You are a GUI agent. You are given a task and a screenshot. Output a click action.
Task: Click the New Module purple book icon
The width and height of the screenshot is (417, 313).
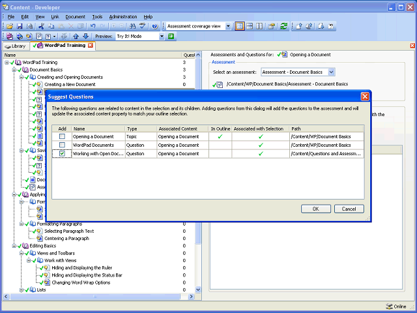coord(10,37)
